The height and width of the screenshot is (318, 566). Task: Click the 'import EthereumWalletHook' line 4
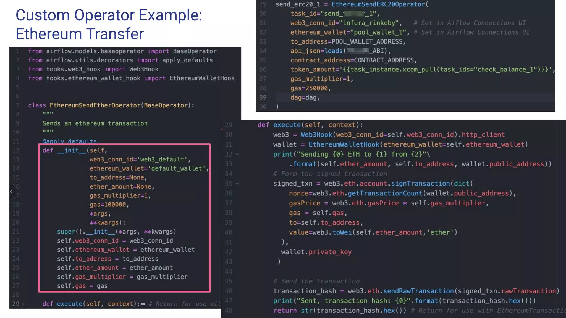[x=131, y=78]
